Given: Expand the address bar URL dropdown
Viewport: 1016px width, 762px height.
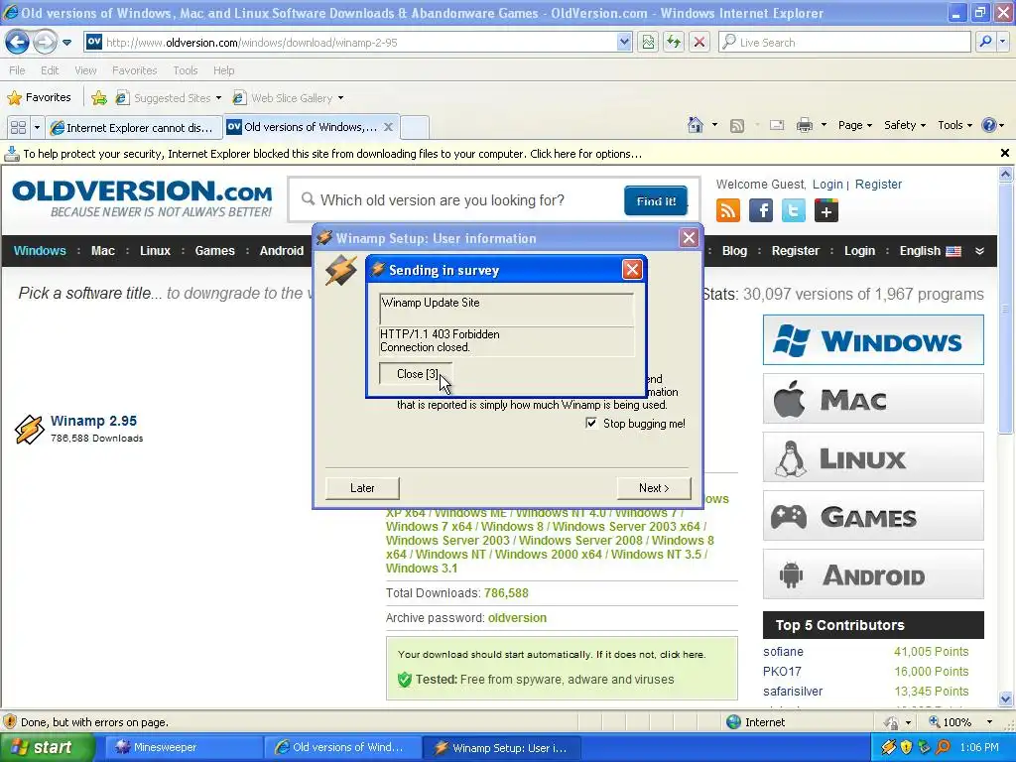Looking at the screenshot, I should 624,42.
